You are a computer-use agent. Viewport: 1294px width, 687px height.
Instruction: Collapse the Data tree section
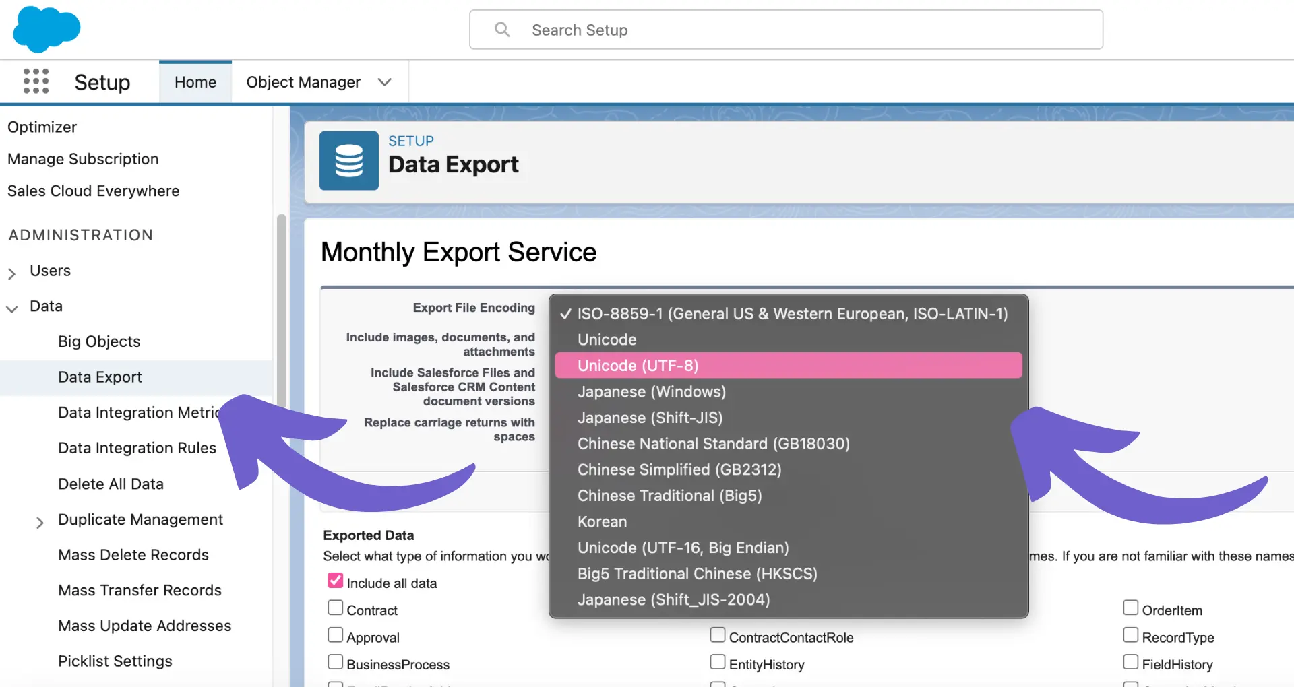click(x=11, y=309)
